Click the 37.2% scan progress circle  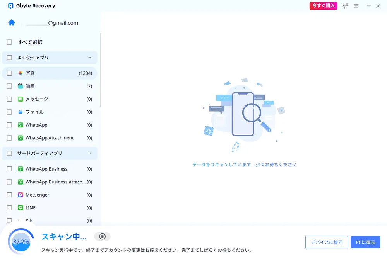pos(21,241)
